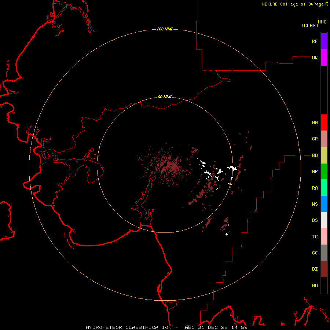The height and width of the screenshot is (330, 330).
Task: Click the HYDROMETEOR CLASSIFICATION title text
Action: 129,327
